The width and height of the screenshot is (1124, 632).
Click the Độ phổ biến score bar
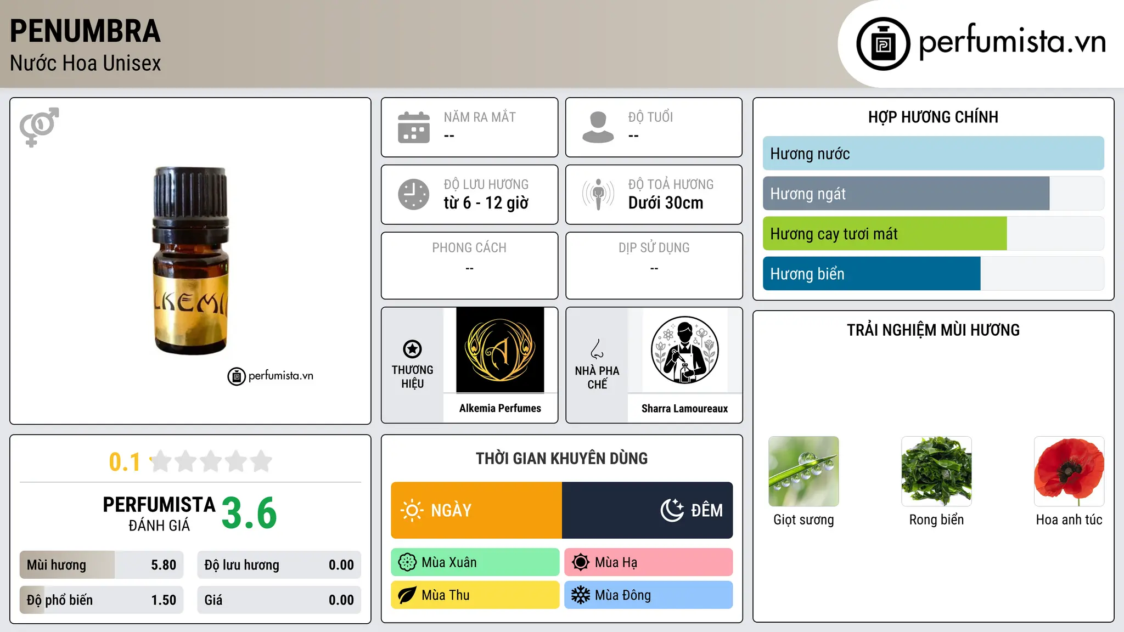pos(102,600)
